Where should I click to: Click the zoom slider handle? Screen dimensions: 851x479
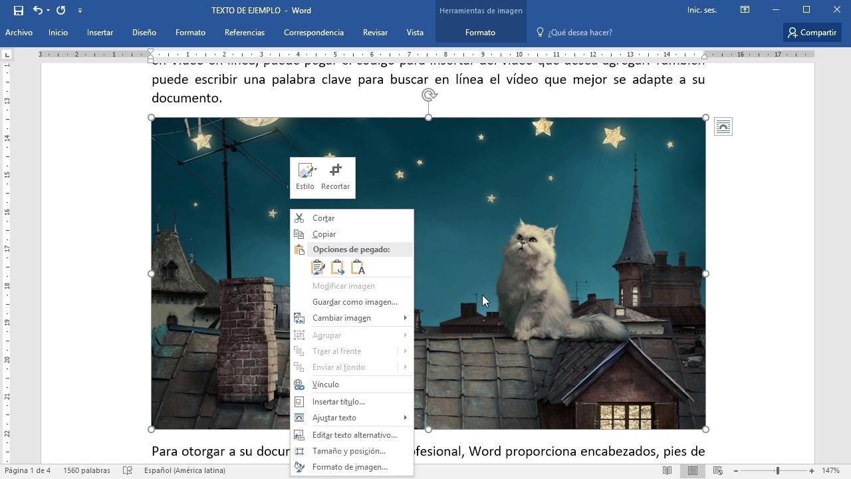tap(777, 470)
